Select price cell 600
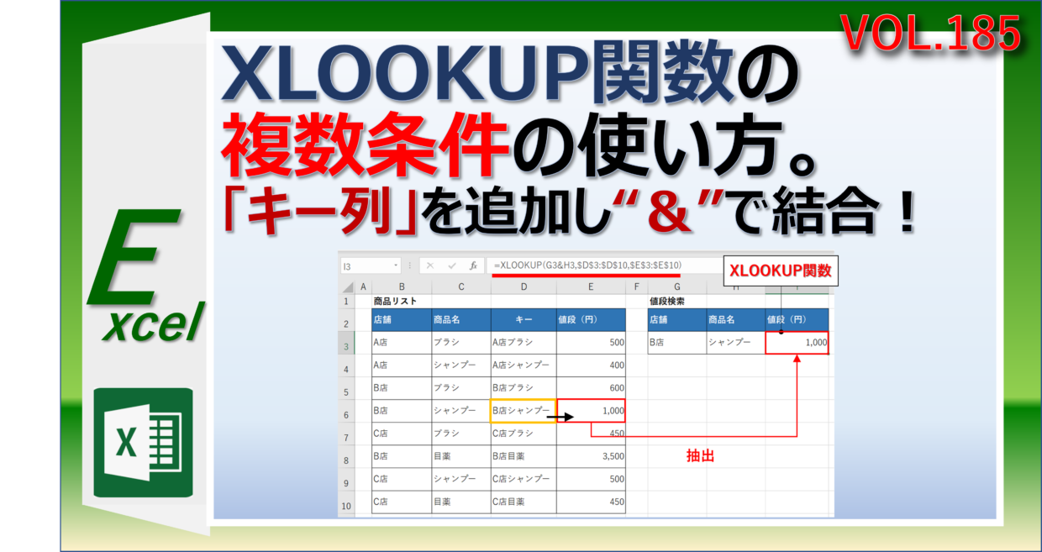This screenshot has height=552, width=1042. [591, 388]
